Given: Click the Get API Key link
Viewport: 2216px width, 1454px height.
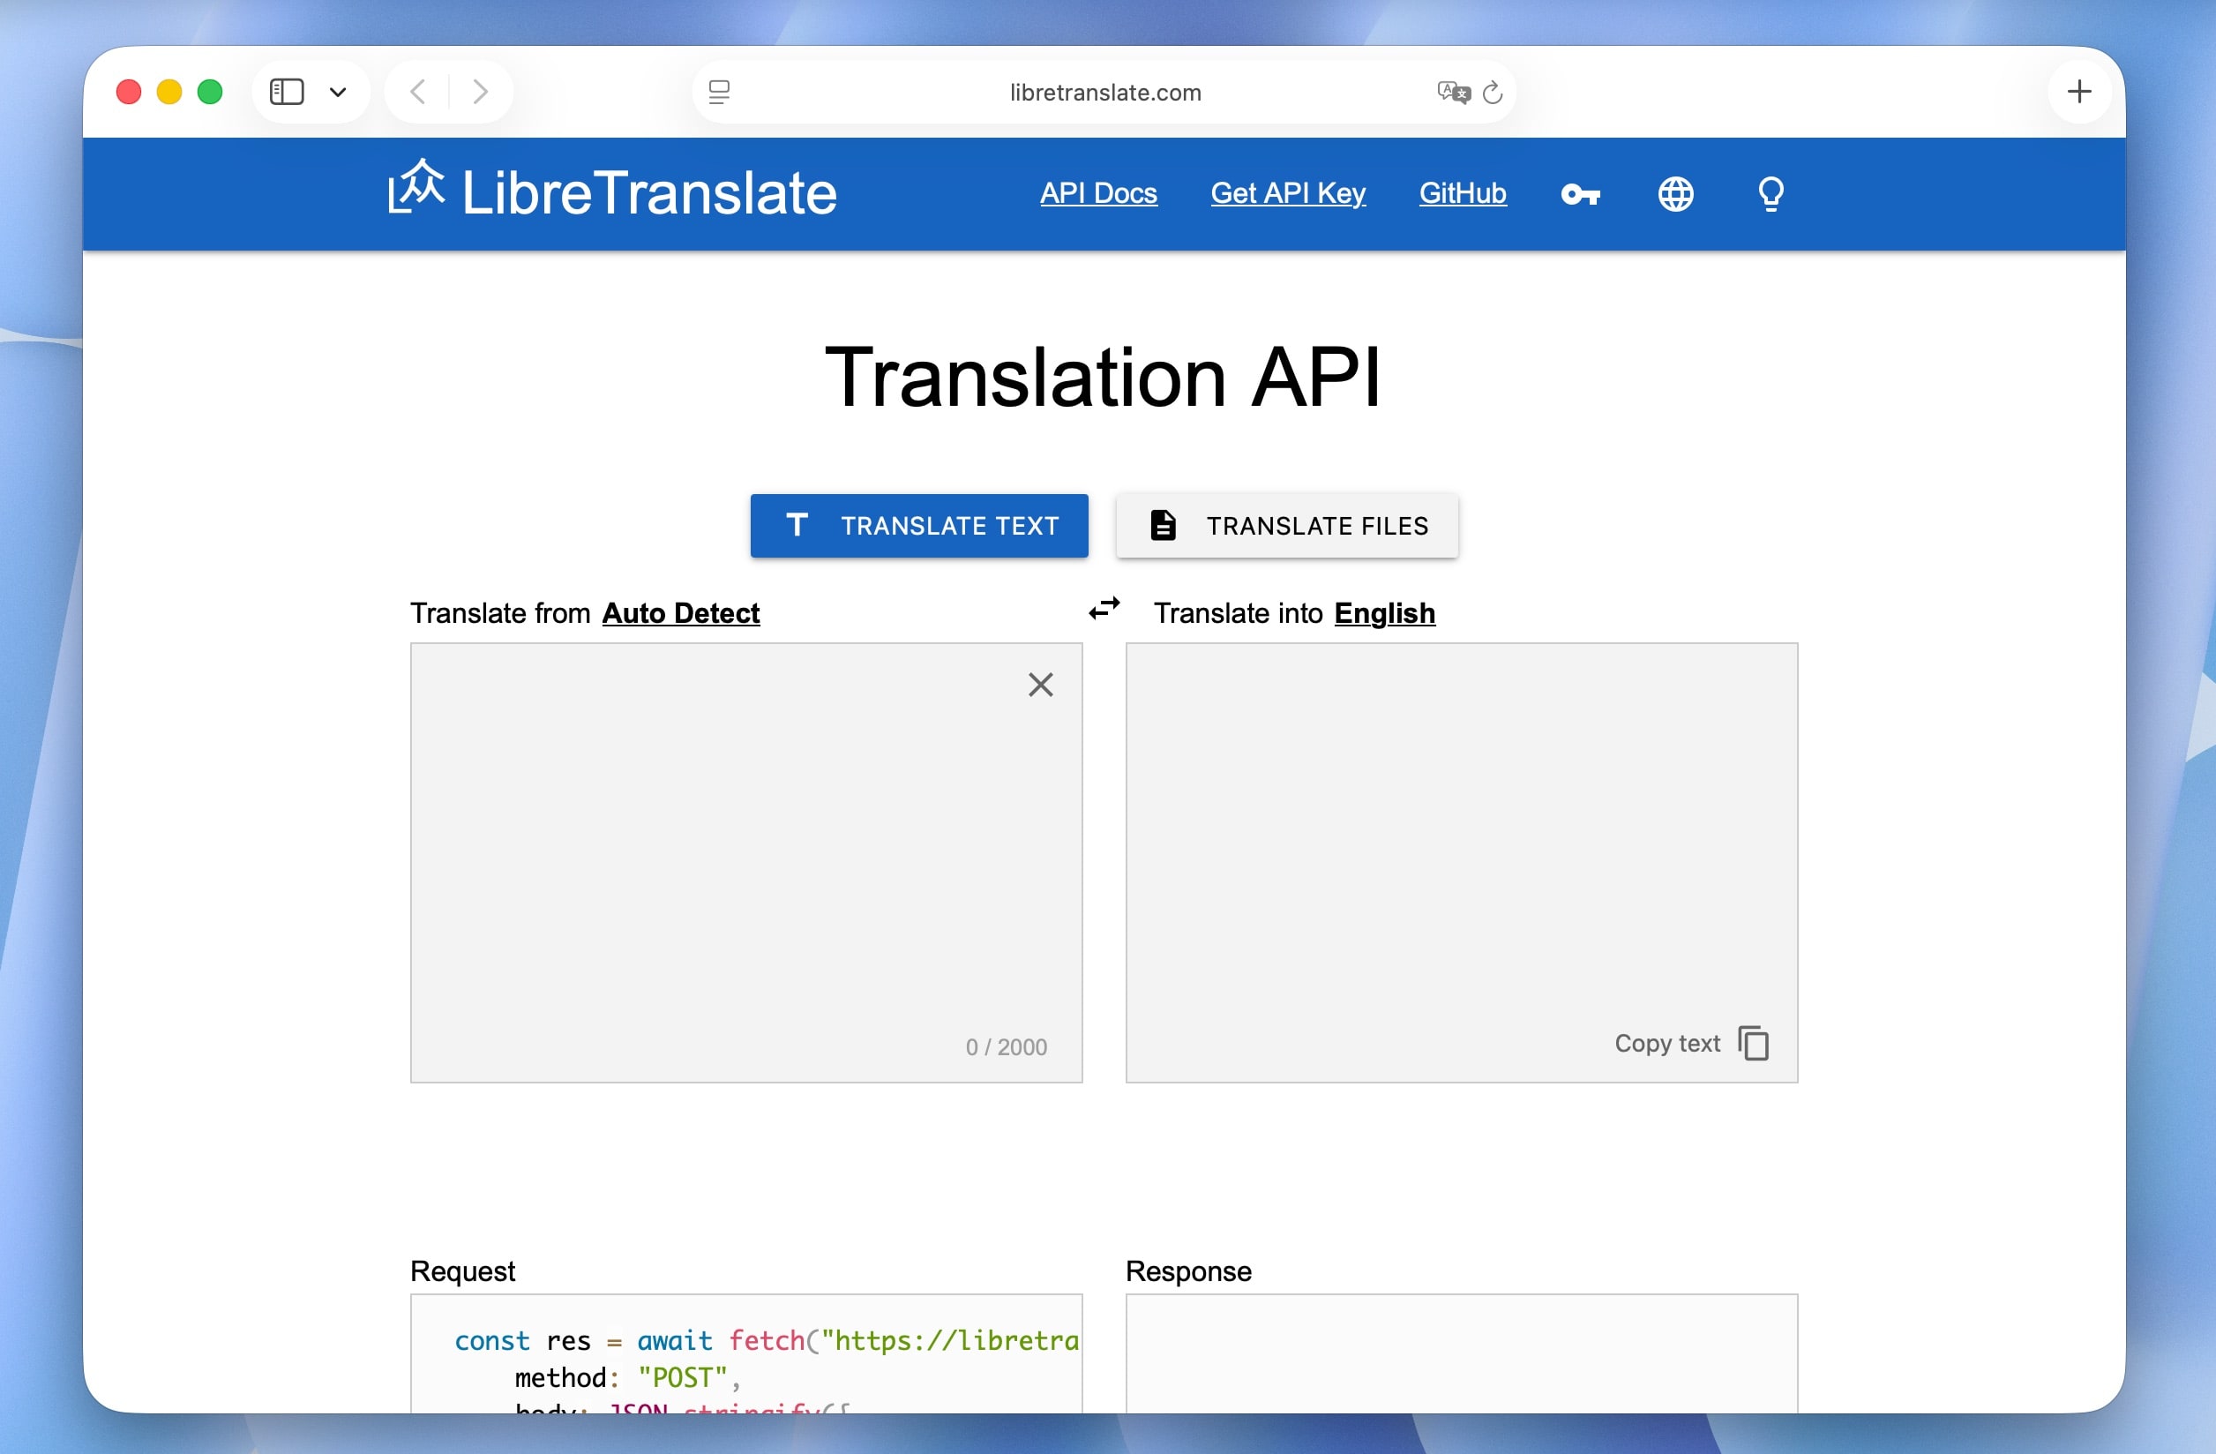Looking at the screenshot, I should 1289,194.
